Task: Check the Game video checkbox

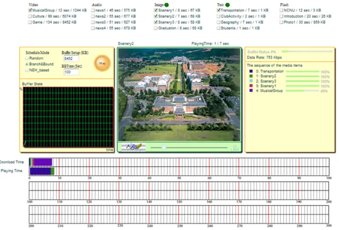Action: click(x=30, y=22)
